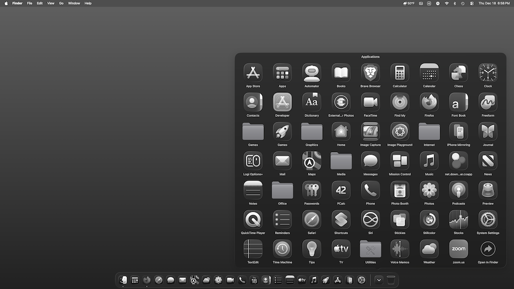514x289 pixels.
Task: Launch PCalc from the Applications grid
Action: point(341,190)
